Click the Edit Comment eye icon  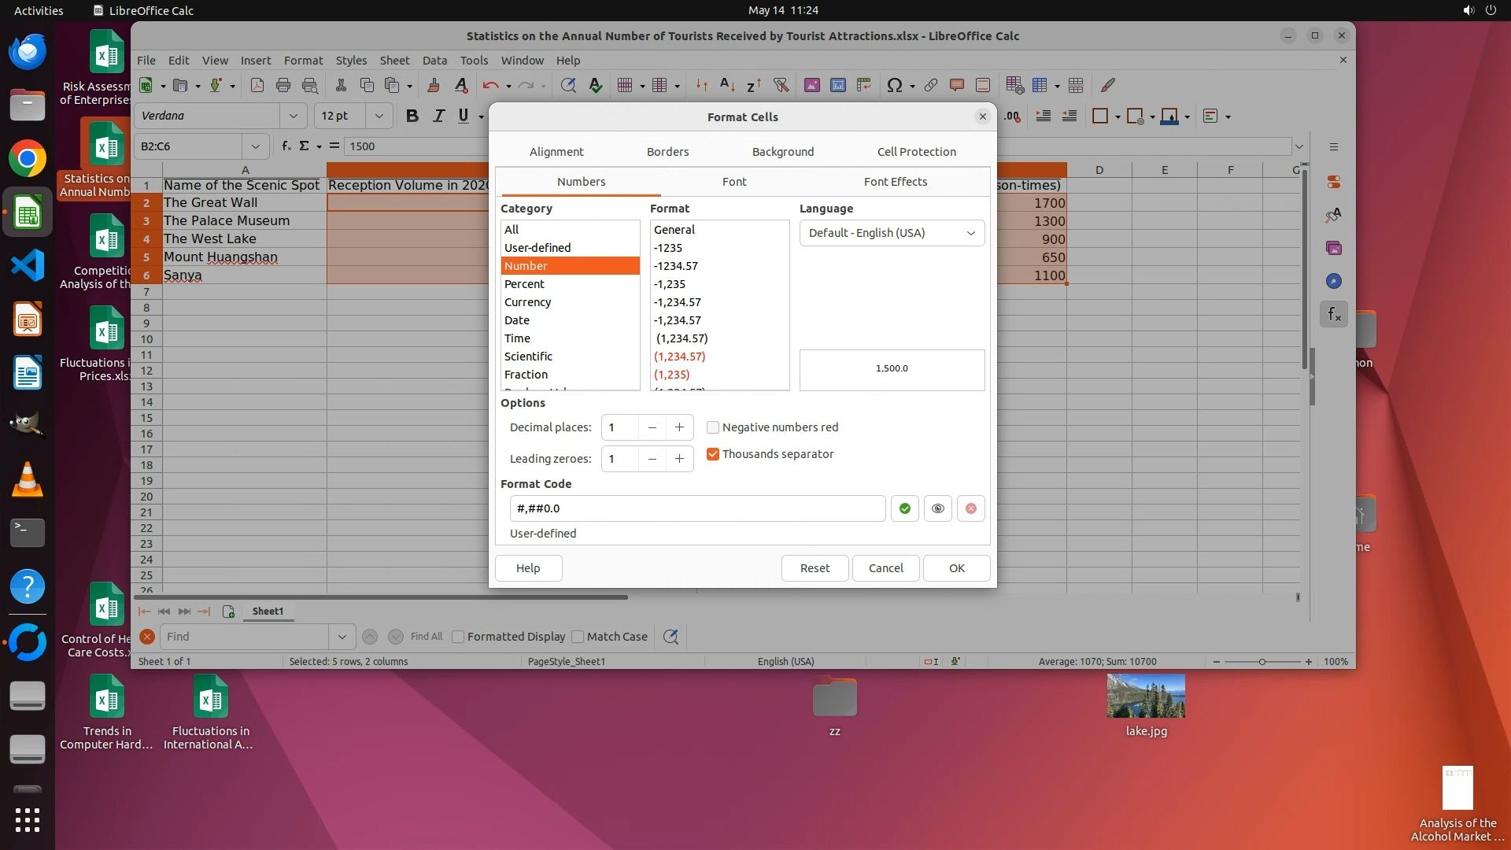coord(937,508)
